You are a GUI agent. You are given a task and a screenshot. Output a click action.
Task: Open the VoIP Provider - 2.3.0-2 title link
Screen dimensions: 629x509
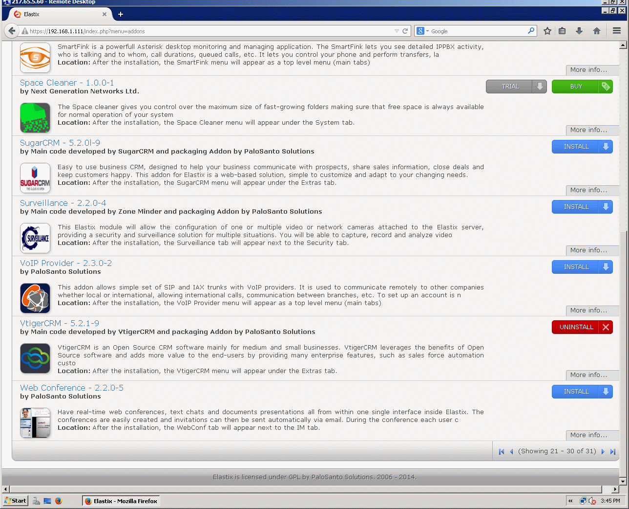coord(66,264)
